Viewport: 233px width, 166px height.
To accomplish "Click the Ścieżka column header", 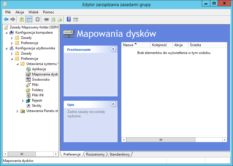I will click(x=208, y=45).
